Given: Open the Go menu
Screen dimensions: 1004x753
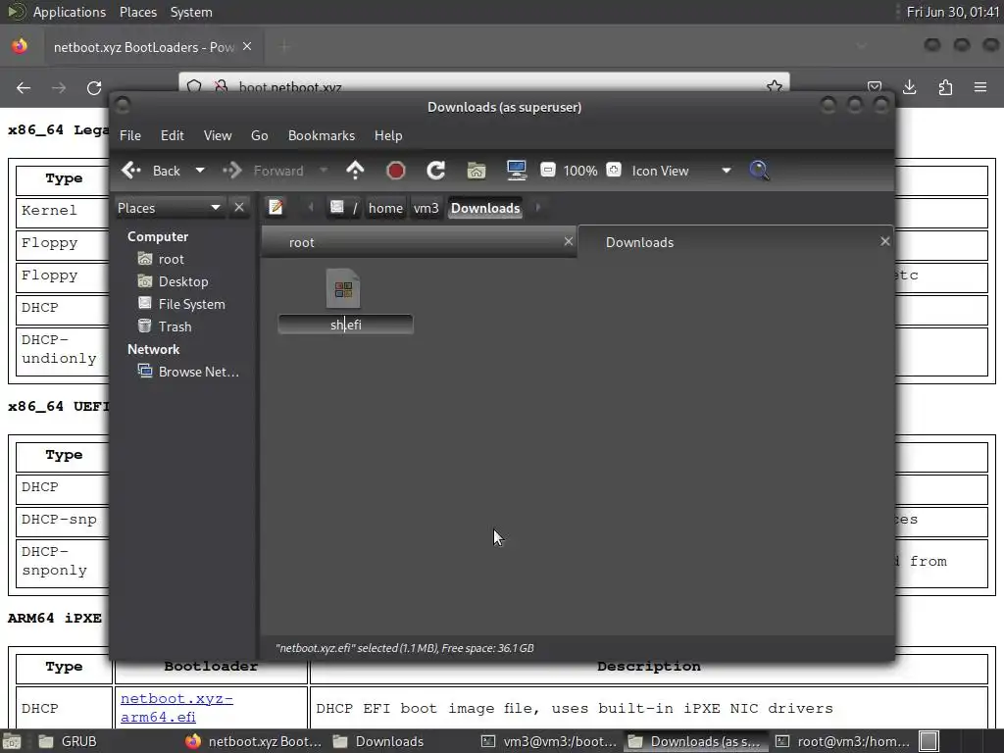Looking at the screenshot, I should point(259,135).
